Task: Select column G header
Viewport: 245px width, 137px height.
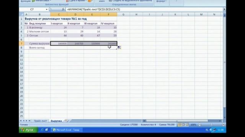Action: [x=123, y=14]
